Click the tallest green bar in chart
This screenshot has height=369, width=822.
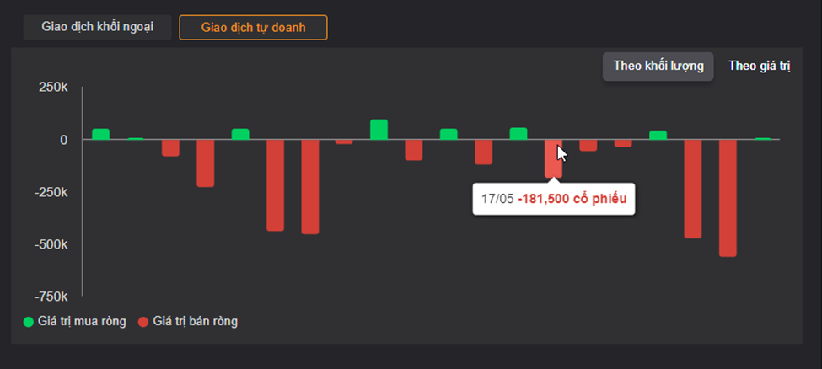point(379,130)
